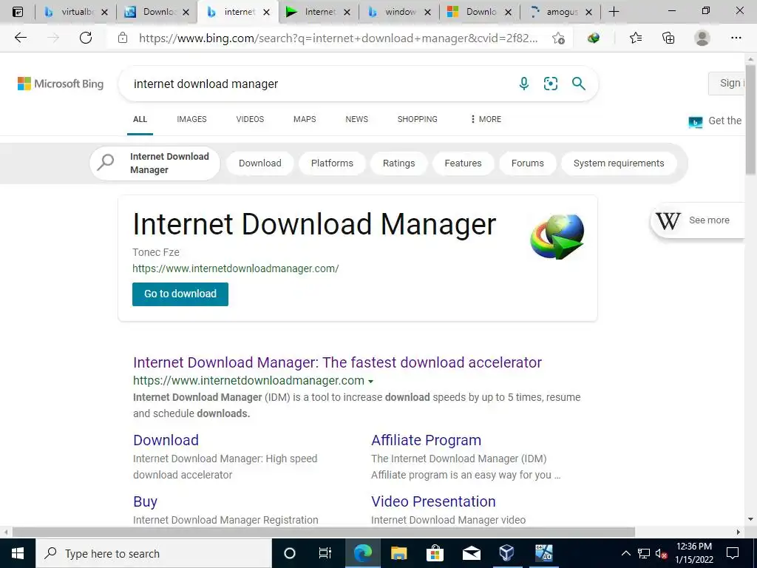Click the Windows taskbar search box
Image resolution: width=757 pixels, height=568 pixels.
(154, 553)
